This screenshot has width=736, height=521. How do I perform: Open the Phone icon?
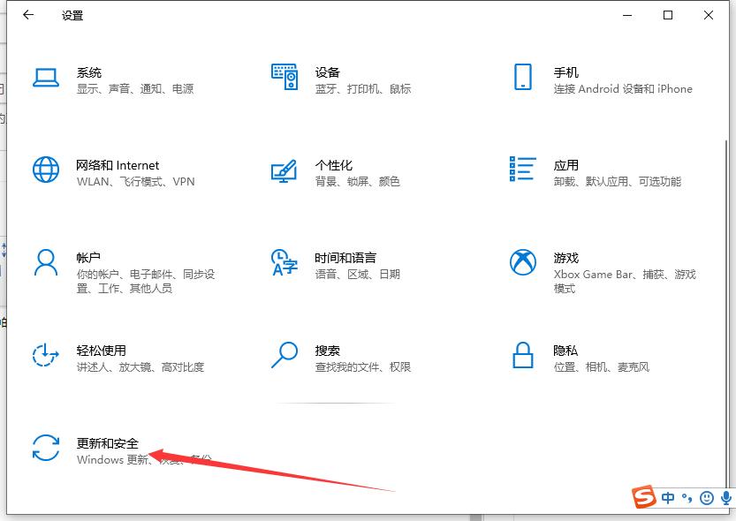pos(523,77)
